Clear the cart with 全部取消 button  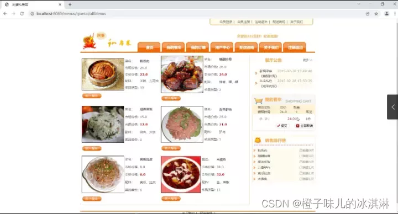click(x=305, y=126)
